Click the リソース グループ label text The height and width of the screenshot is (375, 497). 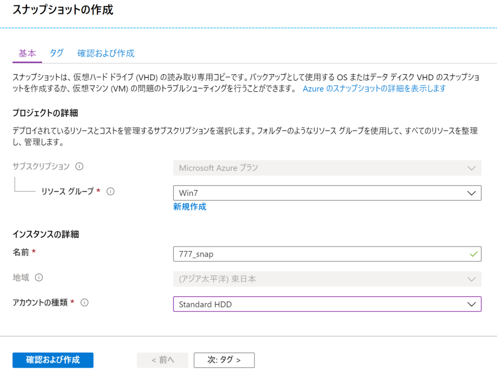[67, 191]
